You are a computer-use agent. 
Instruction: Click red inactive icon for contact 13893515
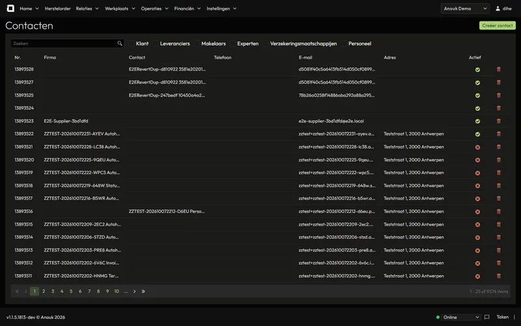coord(477,224)
